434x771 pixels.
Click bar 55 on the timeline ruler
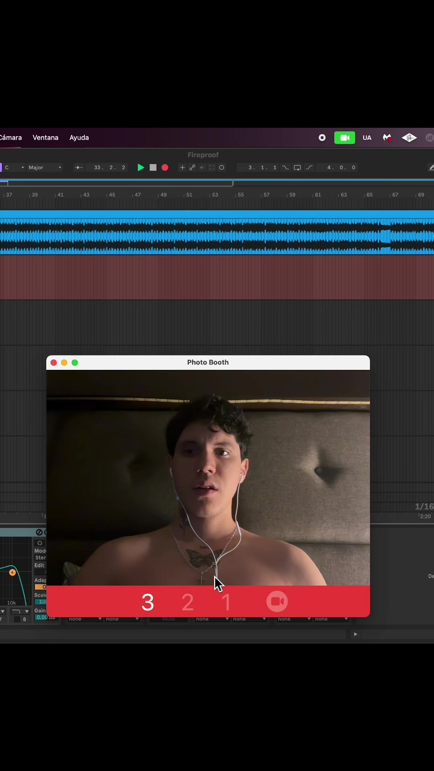[x=240, y=195]
